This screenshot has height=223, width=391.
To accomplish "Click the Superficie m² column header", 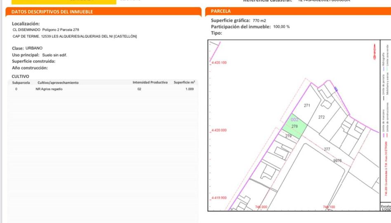I will 184,83.
